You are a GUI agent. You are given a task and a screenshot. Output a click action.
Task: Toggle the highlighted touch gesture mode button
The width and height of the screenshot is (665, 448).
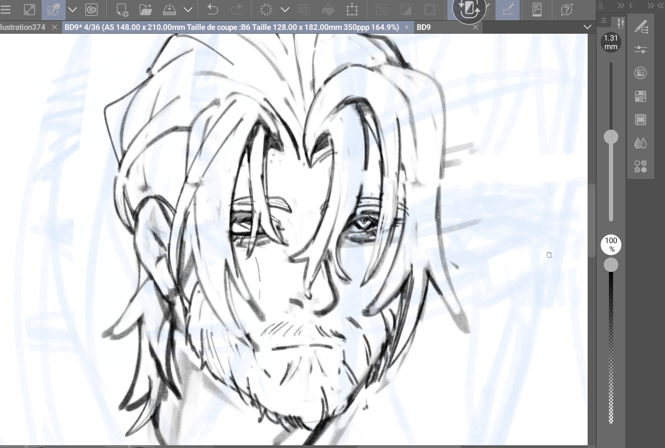53,9
